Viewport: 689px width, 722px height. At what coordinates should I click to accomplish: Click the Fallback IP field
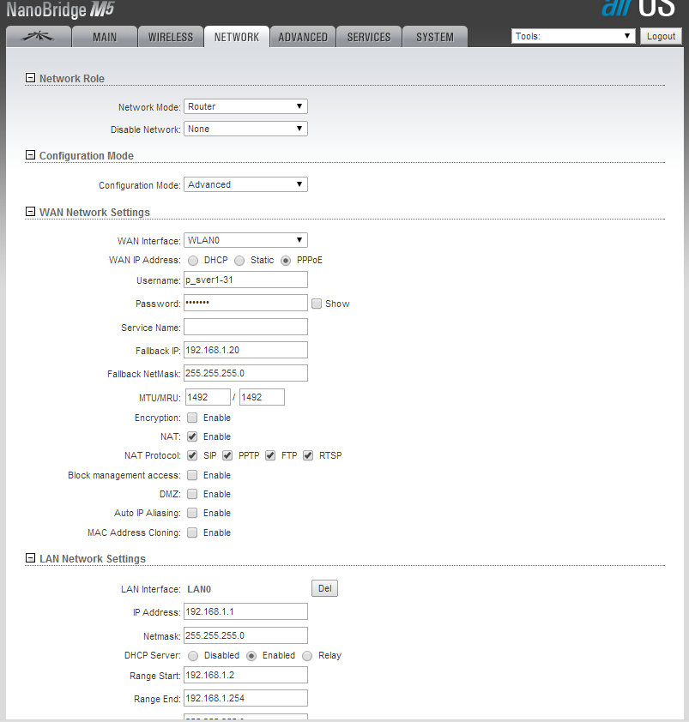245,350
